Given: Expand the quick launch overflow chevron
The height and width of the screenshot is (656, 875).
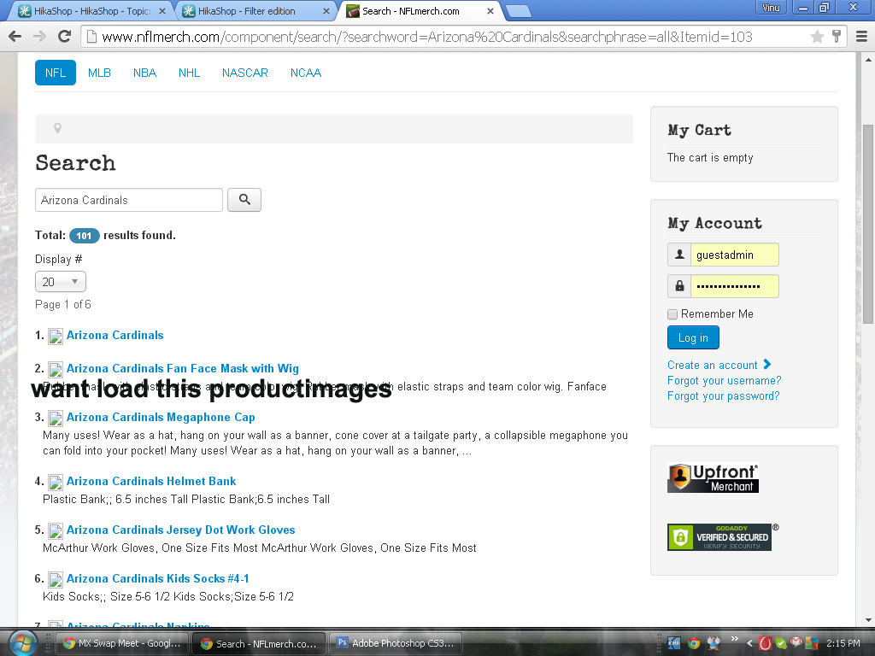Looking at the screenshot, I should tap(734, 639).
